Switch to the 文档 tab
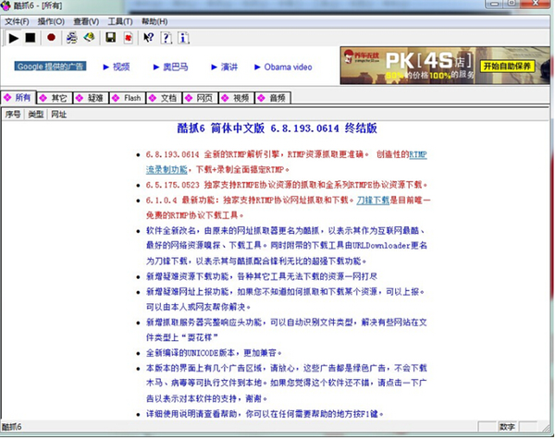The image size is (555, 438). [x=164, y=98]
